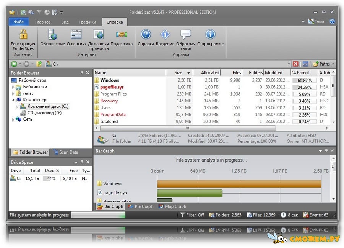344x248 pixels.
Task: Open the Bar Graph panel options dropdown
Action: coord(320,151)
